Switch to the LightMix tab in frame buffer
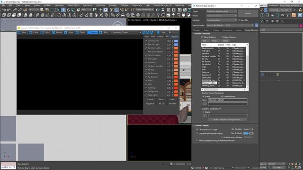Viewport: 303px width, 170px height. (175, 36)
